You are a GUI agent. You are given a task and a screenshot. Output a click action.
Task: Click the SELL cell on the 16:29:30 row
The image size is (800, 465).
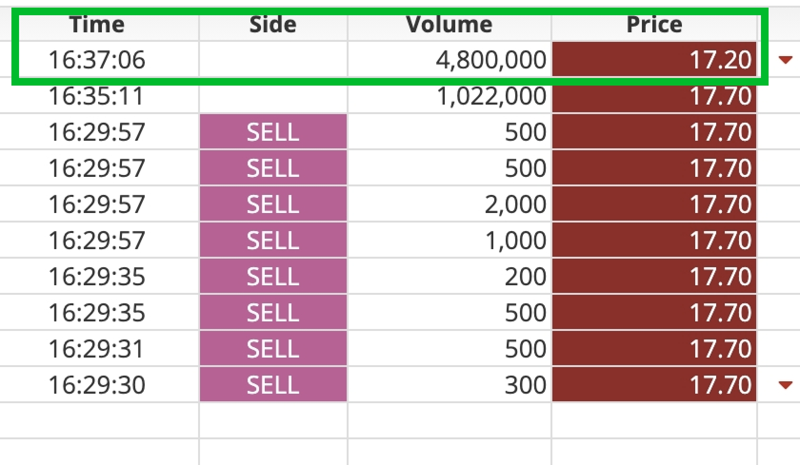(x=273, y=385)
